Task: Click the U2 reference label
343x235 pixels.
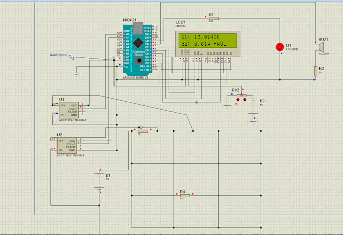Action: 60,135
